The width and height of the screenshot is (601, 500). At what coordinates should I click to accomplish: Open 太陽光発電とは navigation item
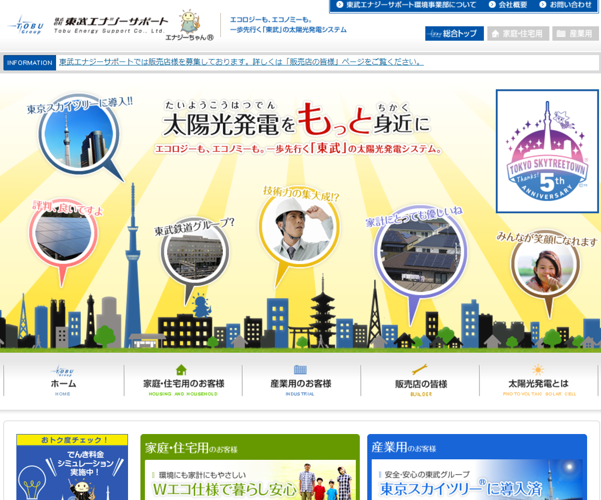(x=539, y=381)
